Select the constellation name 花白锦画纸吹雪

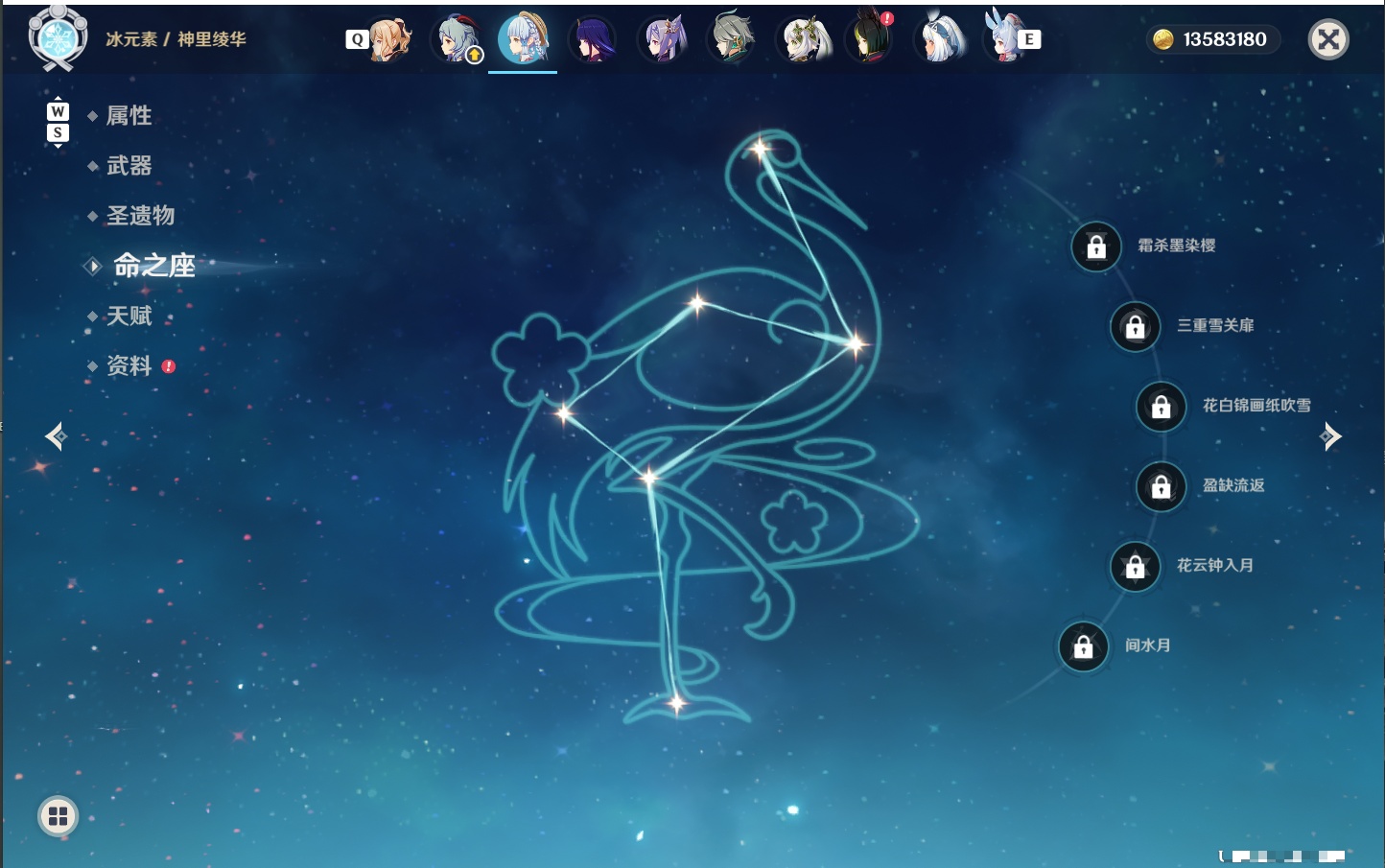(1256, 405)
